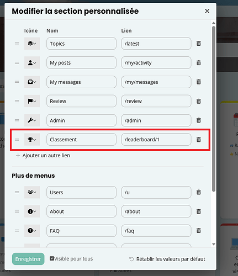Image resolution: width=238 pixels, height=276 pixels.
Task: Edit the /my/activity link field
Action: (156, 63)
